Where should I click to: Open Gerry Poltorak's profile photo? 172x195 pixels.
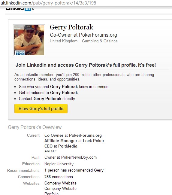(29, 40)
